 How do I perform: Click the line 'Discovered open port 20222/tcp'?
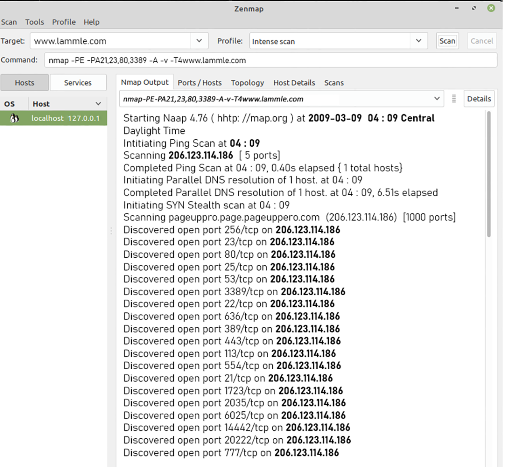237,440
